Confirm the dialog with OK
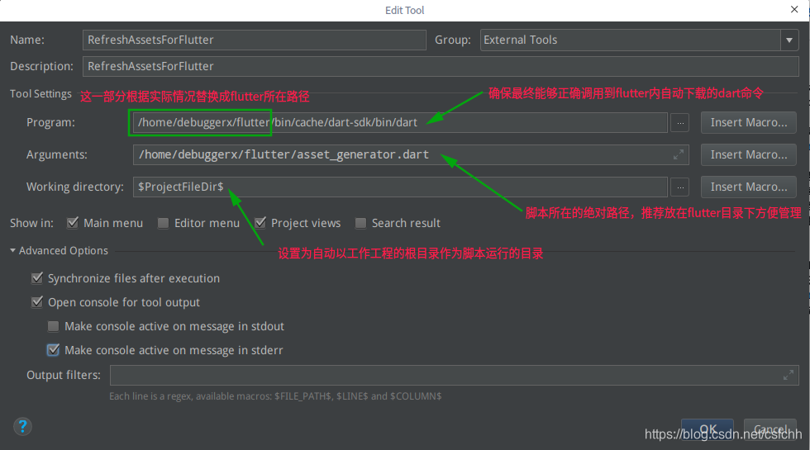Image resolution: width=810 pixels, height=450 pixels. [x=708, y=429]
